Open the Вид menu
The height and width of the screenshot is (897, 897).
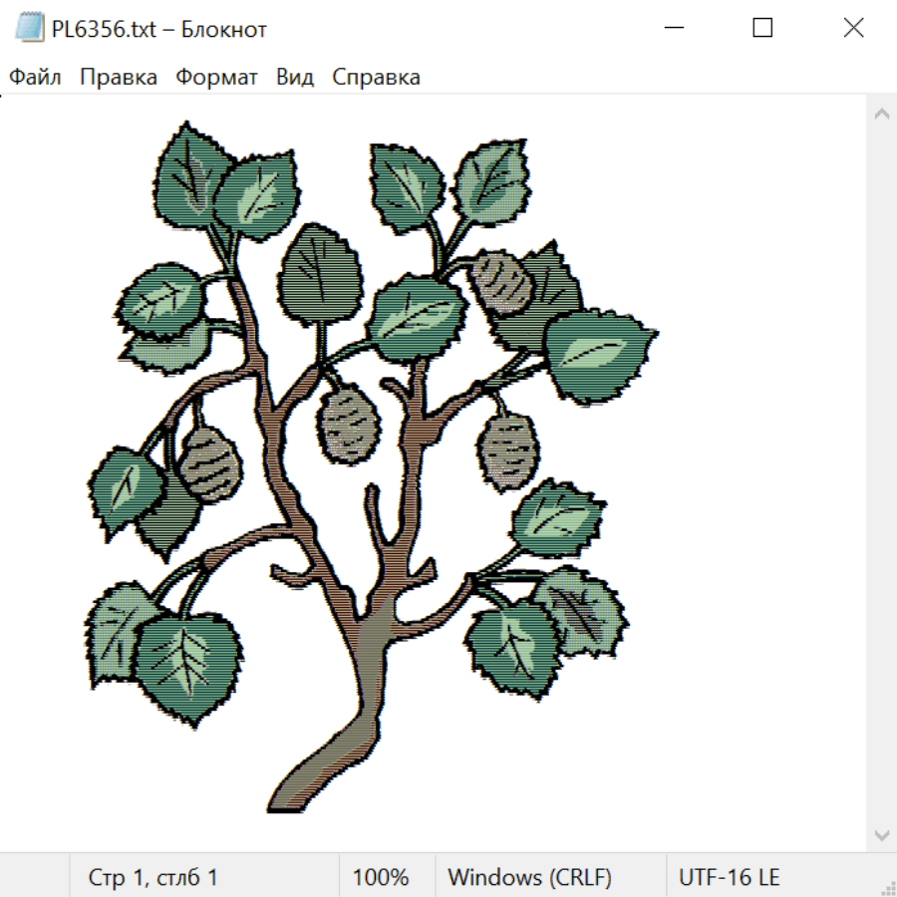(x=295, y=77)
